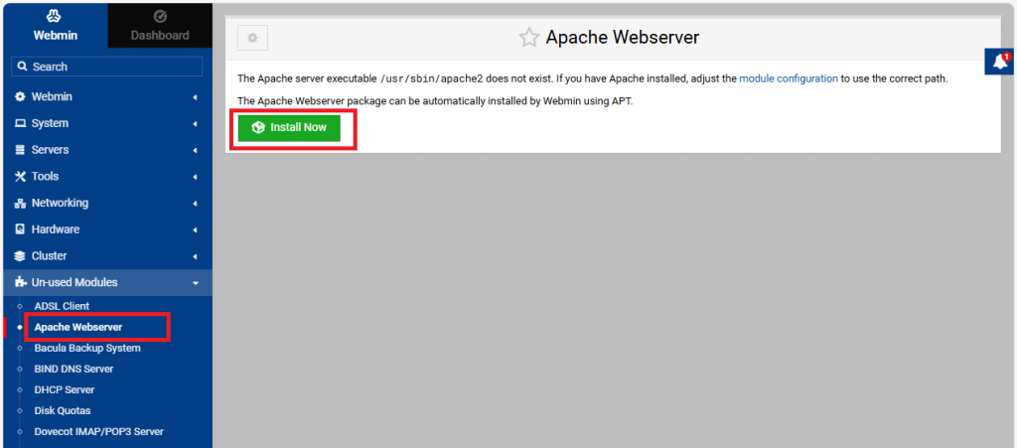Expand the Servers category arrow

[x=195, y=150]
